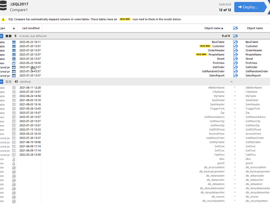The image size is (270, 204).
Task: Click the table icon in the BaseTable row
Action: (14, 42)
